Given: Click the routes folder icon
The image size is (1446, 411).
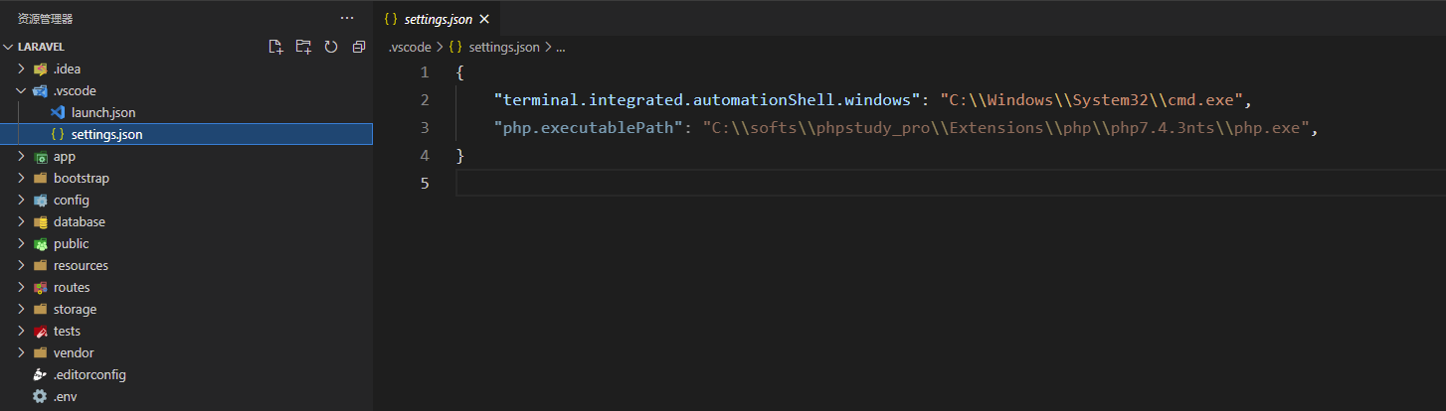Looking at the screenshot, I should point(41,287).
